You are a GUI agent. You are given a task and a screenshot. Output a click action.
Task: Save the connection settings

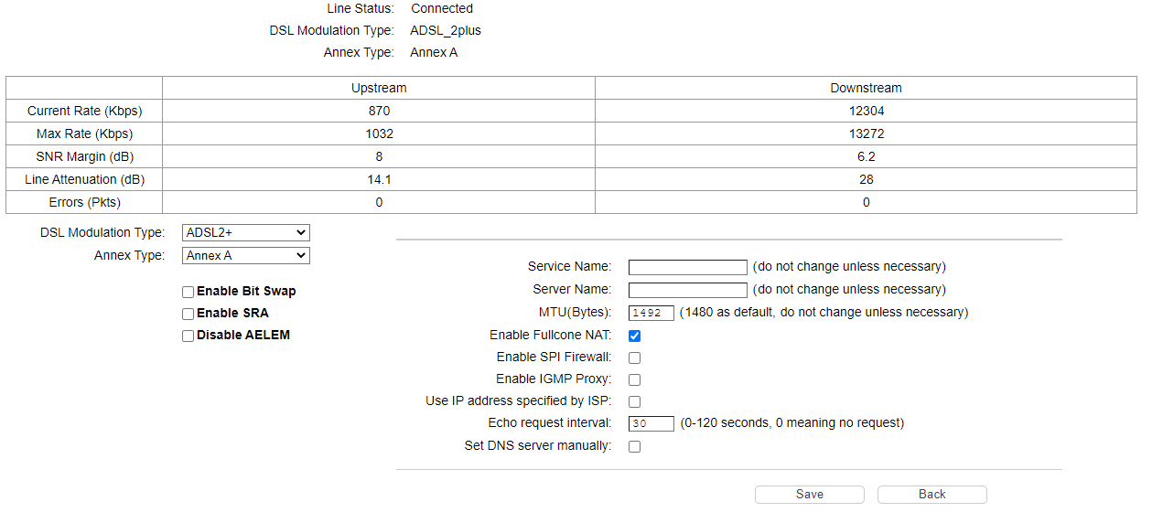pyautogui.click(x=810, y=495)
